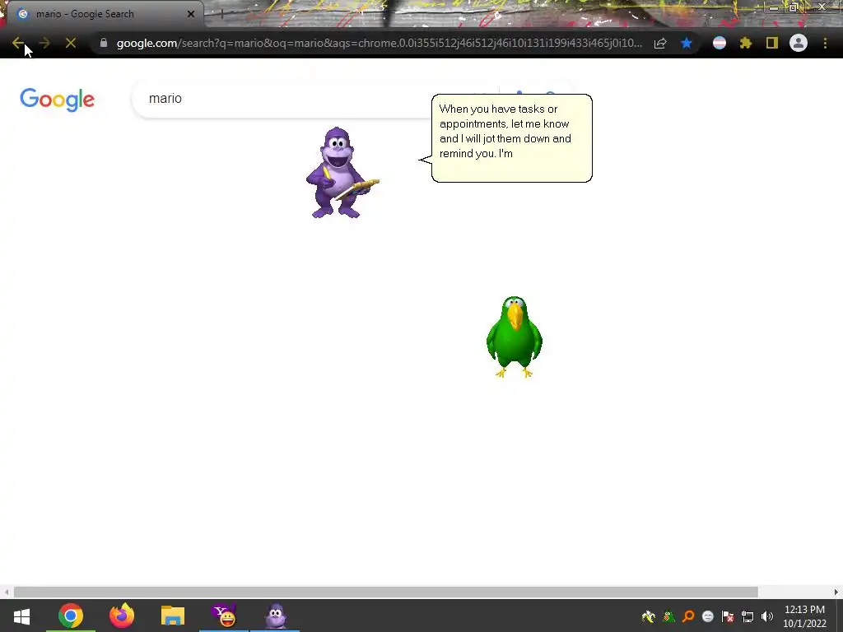
Task: Click the address bar URL
Action: 379,43
